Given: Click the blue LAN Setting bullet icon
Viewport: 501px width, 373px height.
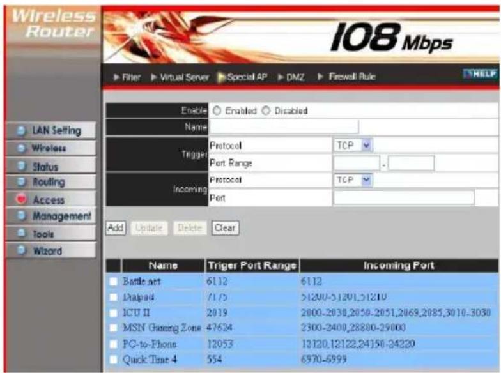Looking at the screenshot, I should pyautogui.click(x=22, y=130).
